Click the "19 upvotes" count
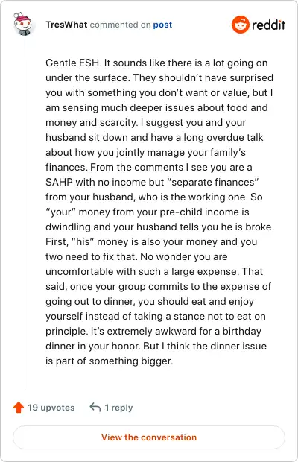 (51, 408)
